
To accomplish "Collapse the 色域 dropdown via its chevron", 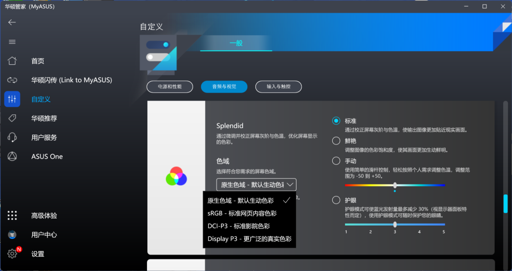I will click(x=290, y=184).
